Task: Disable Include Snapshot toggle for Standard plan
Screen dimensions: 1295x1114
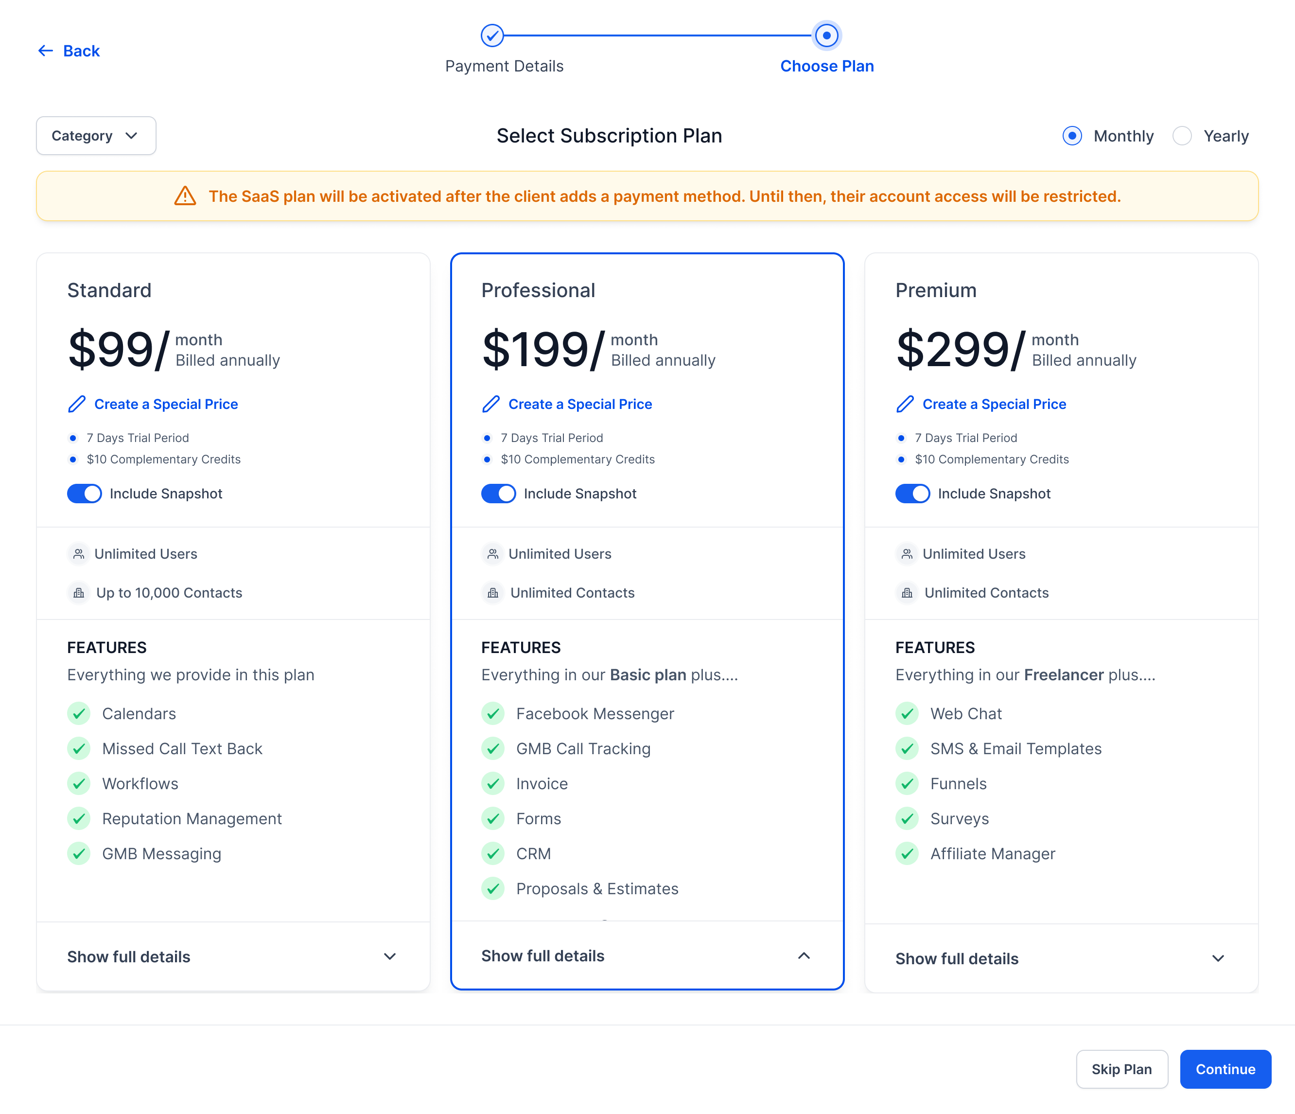Action: coord(85,494)
